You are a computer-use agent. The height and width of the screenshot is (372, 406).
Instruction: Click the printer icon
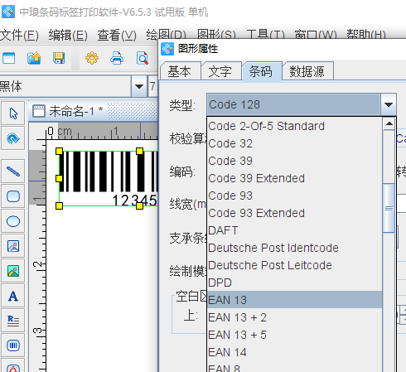tap(117, 58)
